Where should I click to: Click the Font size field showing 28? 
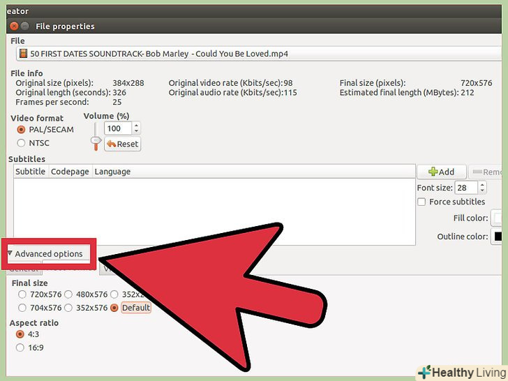point(466,188)
